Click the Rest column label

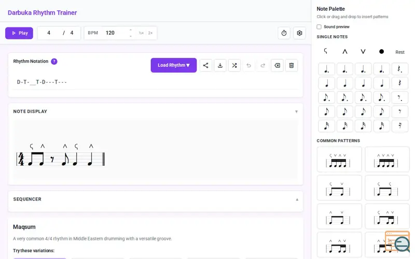399,52
